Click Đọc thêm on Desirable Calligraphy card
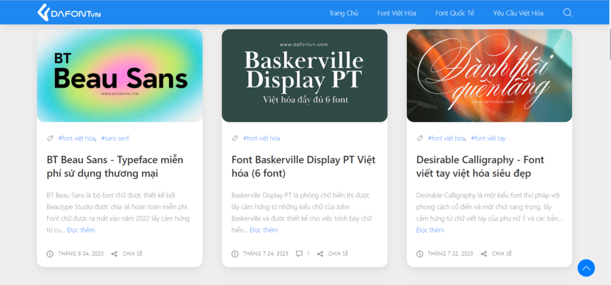The image size is (611, 285). point(430,230)
